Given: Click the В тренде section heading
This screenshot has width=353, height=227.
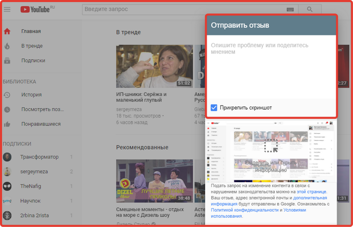Looking at the screenshot, I should 128,32.
